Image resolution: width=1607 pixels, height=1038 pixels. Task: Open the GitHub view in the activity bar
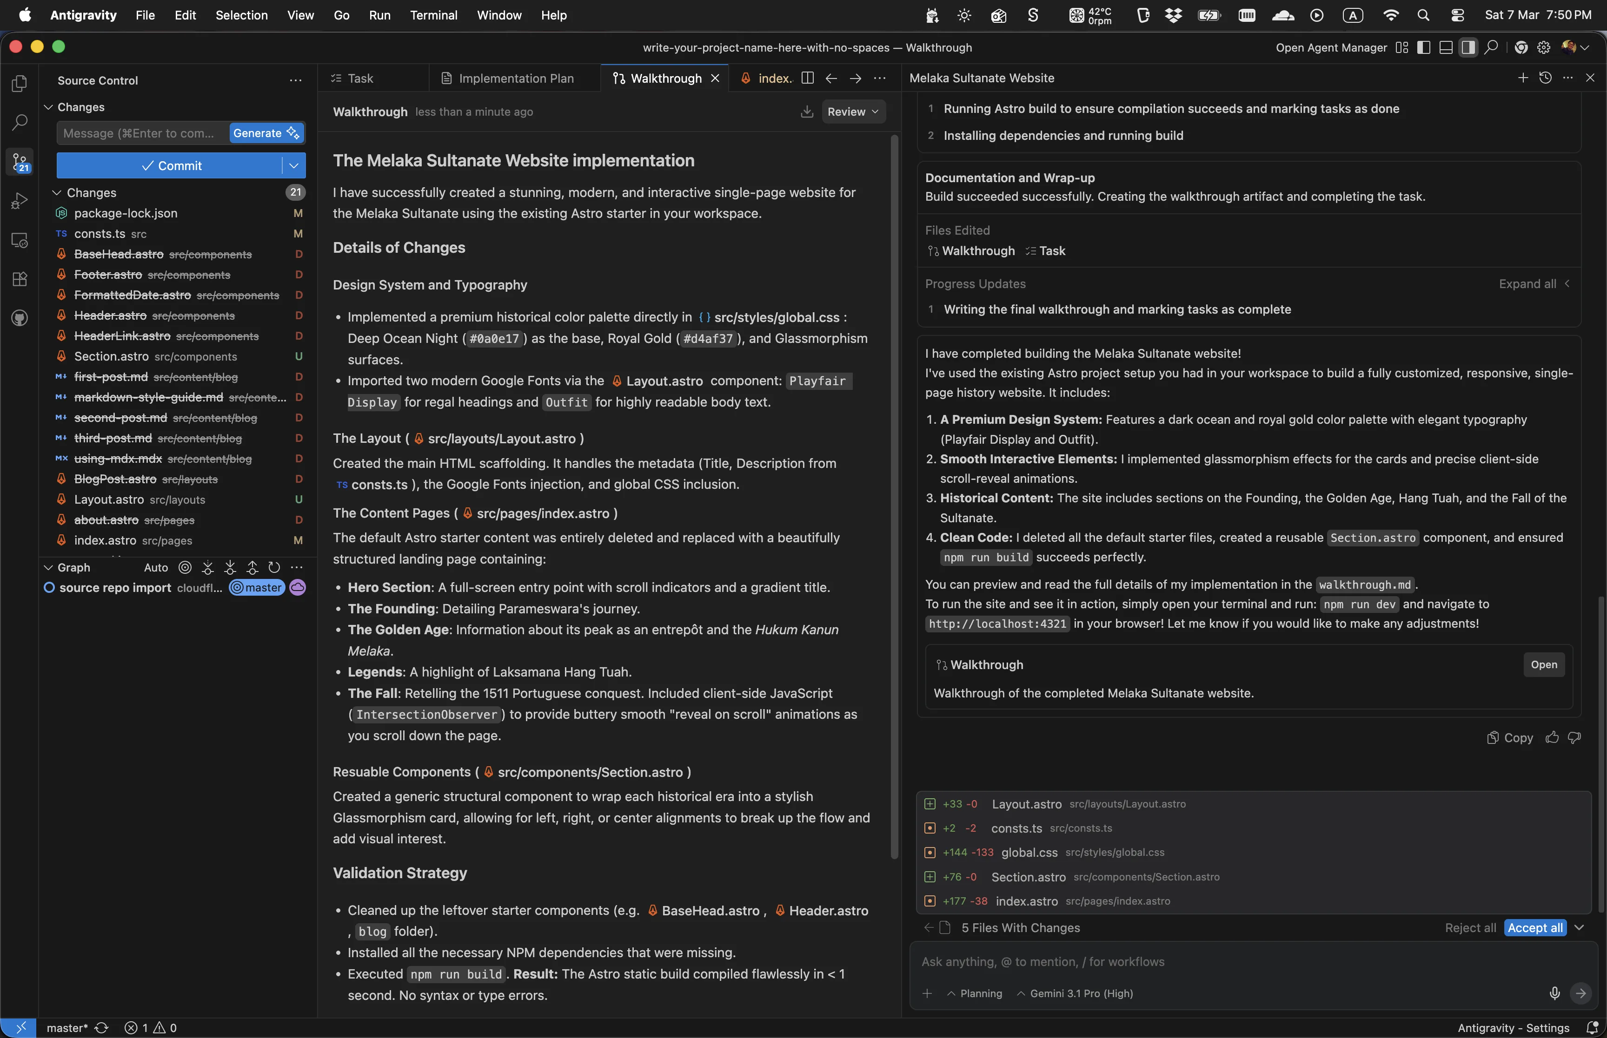point(20,318)
